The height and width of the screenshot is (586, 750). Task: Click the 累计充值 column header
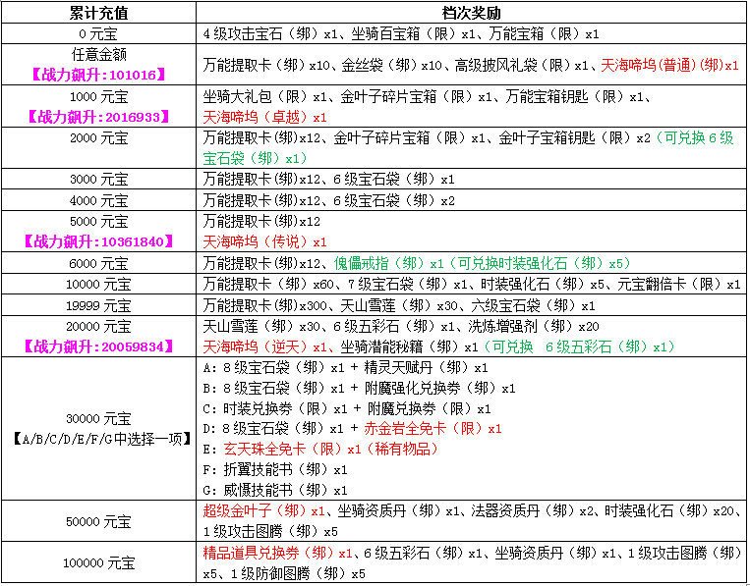97,14
